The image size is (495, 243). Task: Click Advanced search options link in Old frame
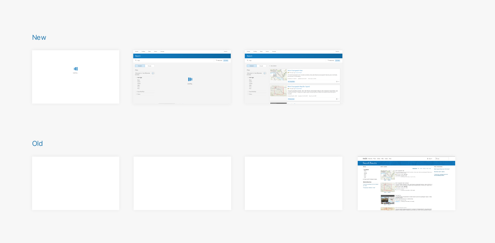click(439, 172)
